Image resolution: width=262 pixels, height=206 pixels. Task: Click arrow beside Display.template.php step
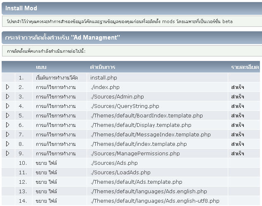7,125
